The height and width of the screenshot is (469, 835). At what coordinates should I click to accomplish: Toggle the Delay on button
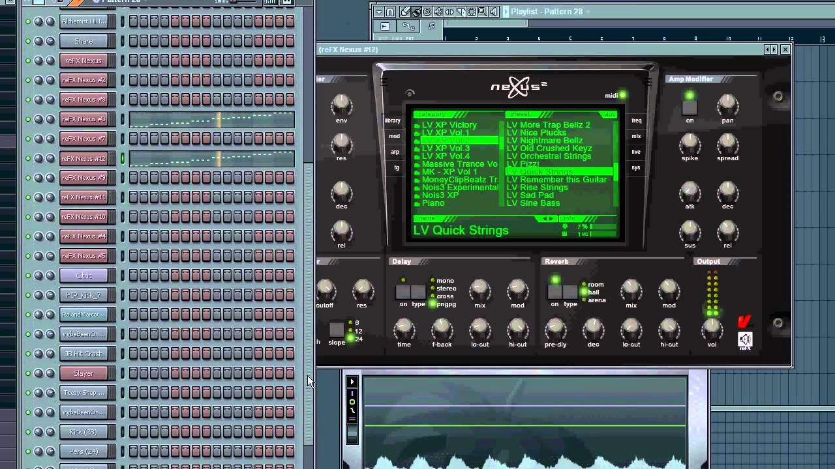coord(403,292)
